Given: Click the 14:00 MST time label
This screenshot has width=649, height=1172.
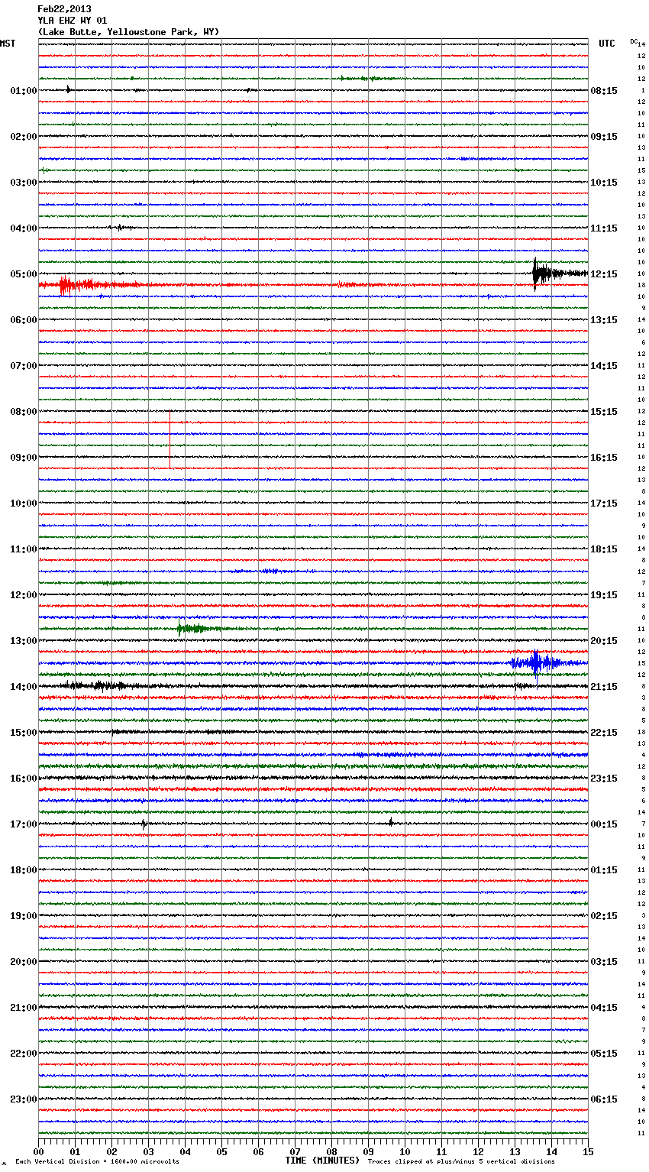Looking at the screenshot, I should pos(24,687).
